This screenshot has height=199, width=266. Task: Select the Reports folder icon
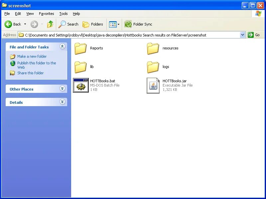(80, 48)
